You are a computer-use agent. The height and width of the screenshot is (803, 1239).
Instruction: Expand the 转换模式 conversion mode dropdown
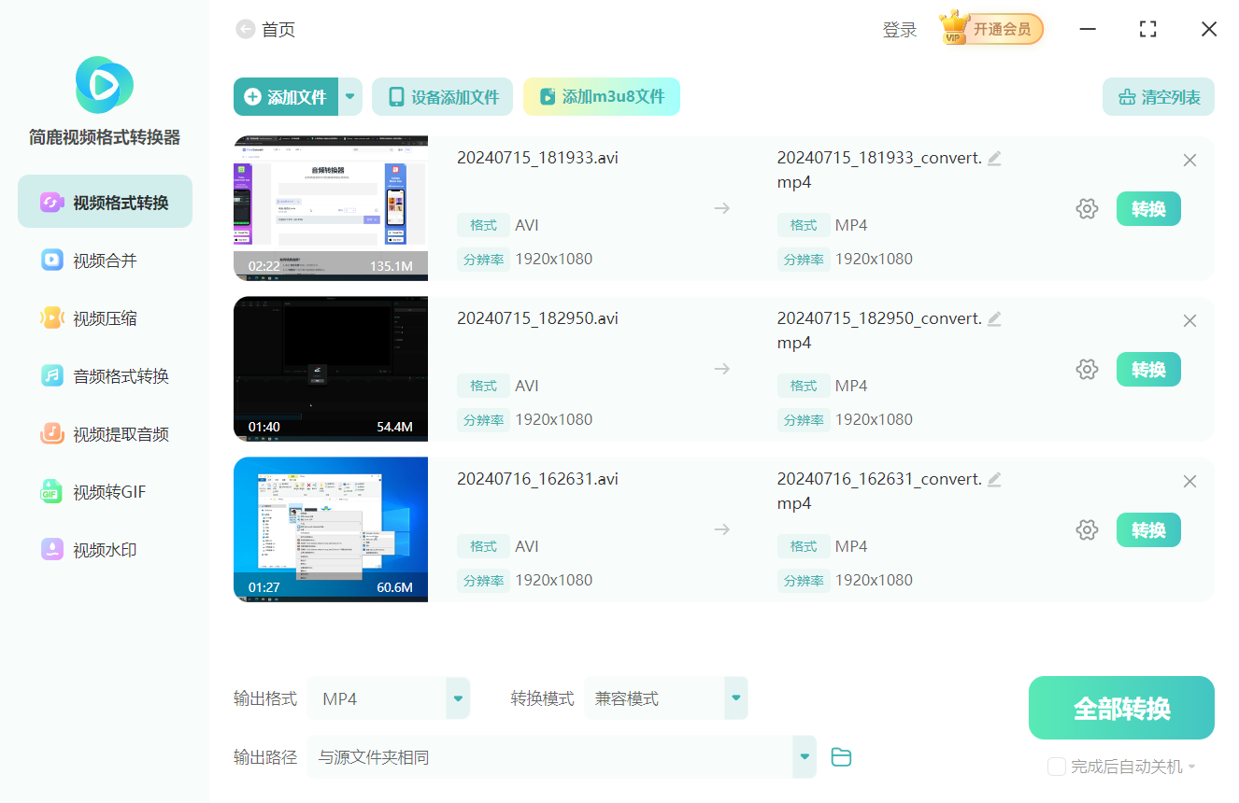click(x=665, y=697)
